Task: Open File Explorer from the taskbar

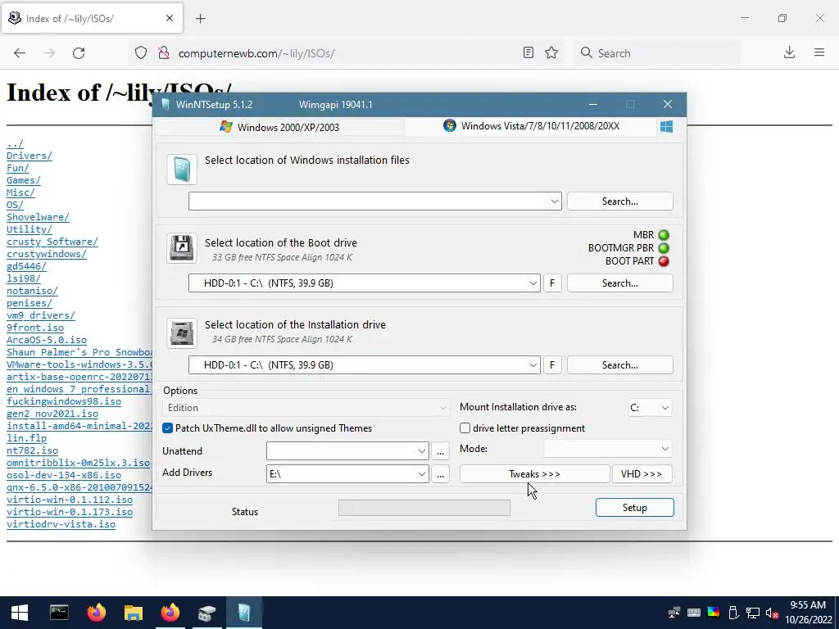Action: (x=134, y=613)
